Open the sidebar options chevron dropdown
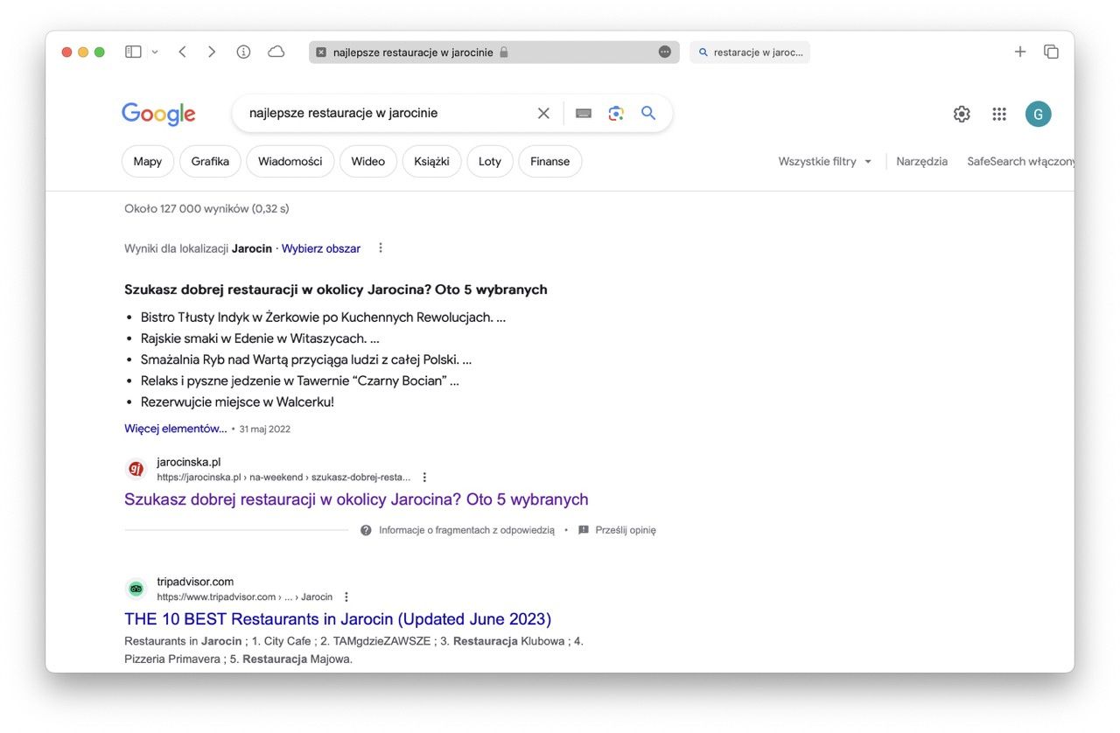The width and height of the screenshot is (1120, 733). click(x=155, y=52)
